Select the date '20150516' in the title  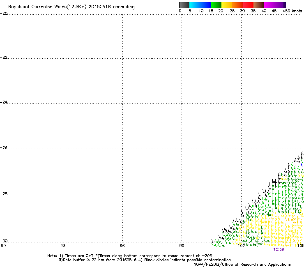point(99,7)
